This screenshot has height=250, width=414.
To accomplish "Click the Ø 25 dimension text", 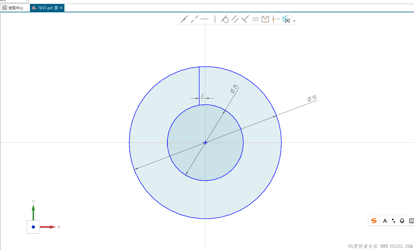I will click(x=234, y=89).
